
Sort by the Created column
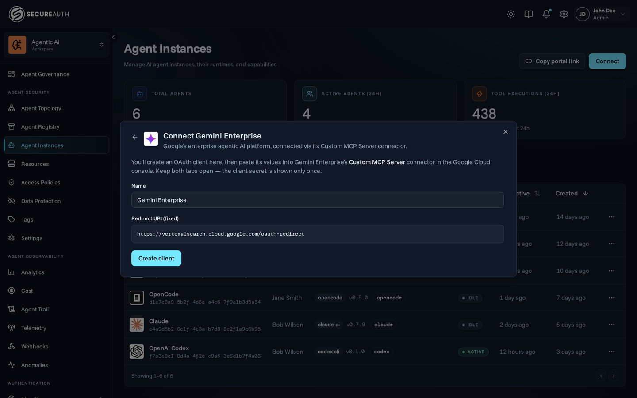click(572, 193)
